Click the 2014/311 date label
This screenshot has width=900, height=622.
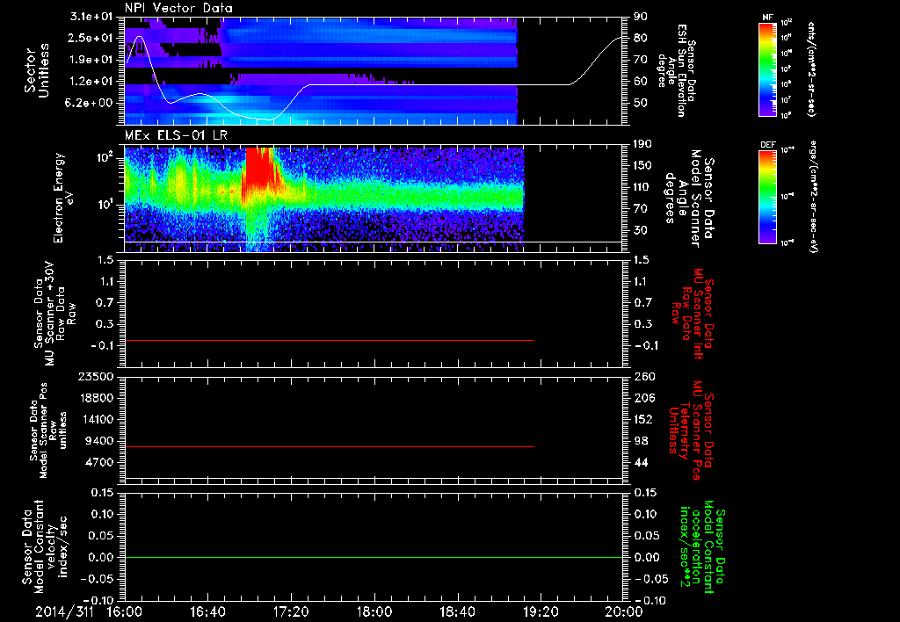(63, 612)
